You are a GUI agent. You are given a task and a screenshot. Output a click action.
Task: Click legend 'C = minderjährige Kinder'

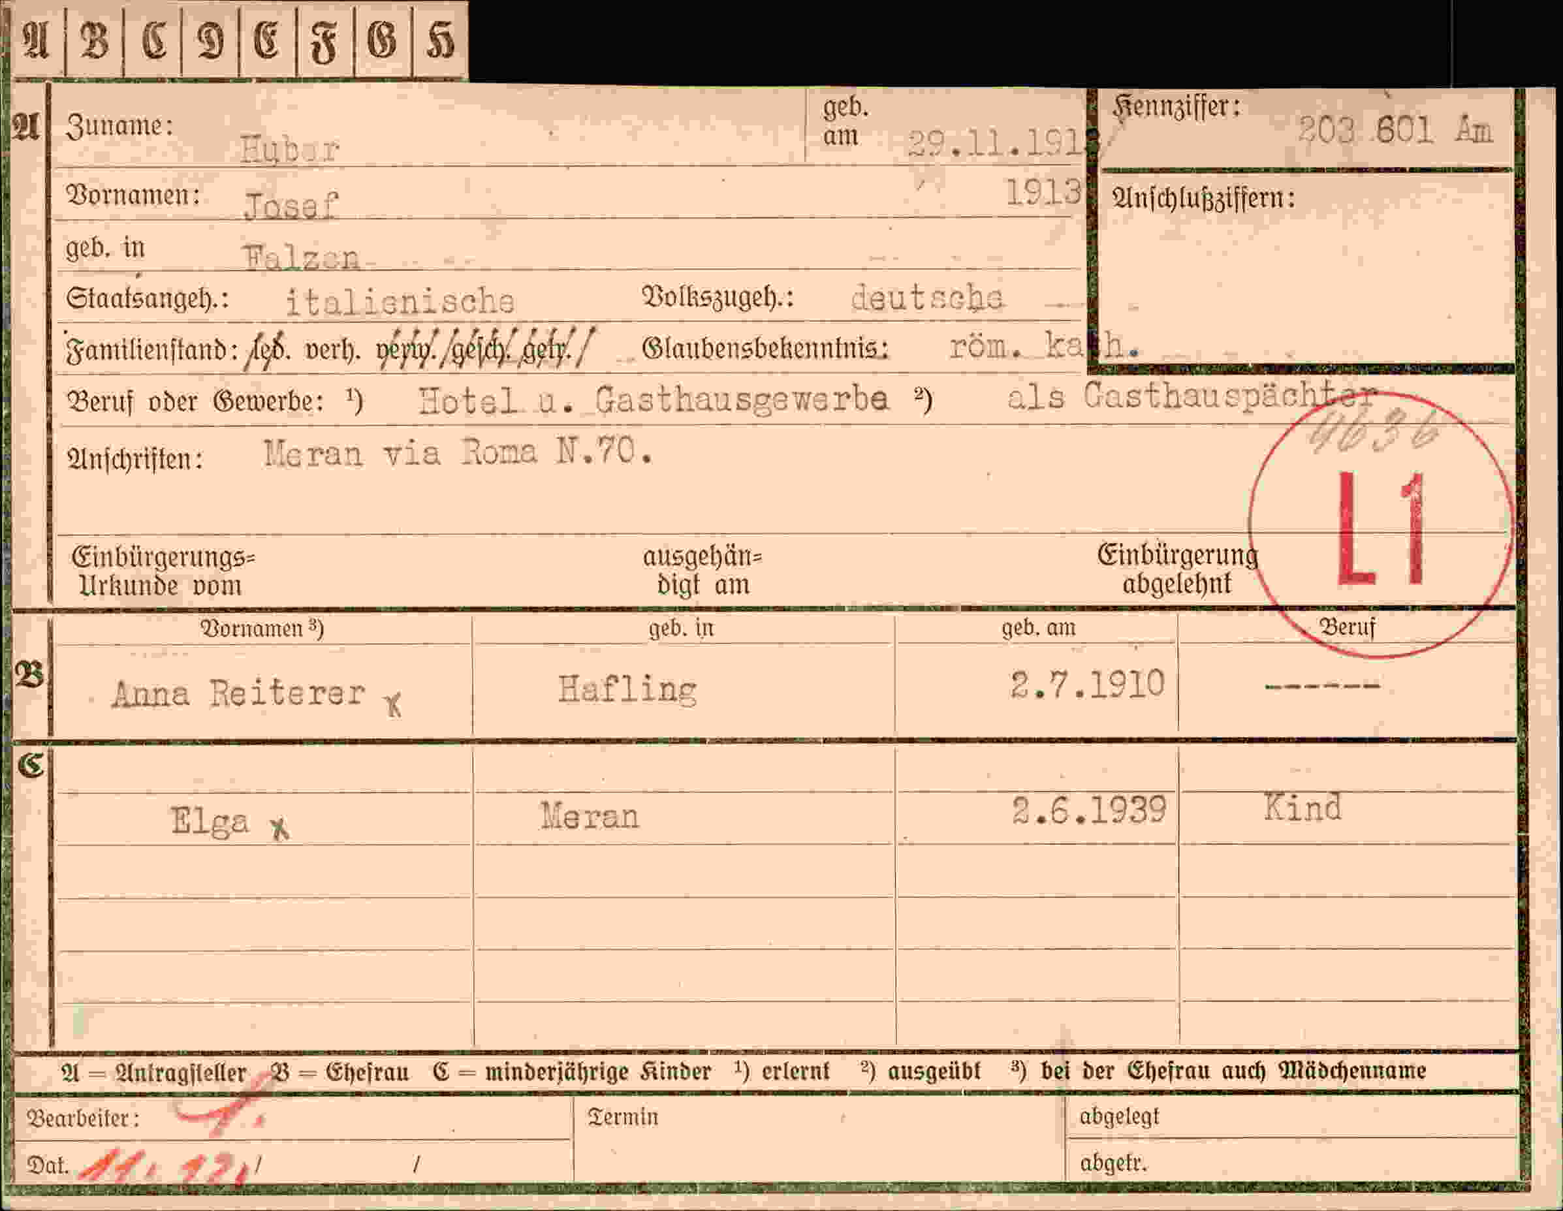(x=572, y=1071)
